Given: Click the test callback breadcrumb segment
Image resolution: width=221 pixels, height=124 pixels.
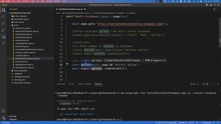Looking at the screenshot, I should click(109, 13).
